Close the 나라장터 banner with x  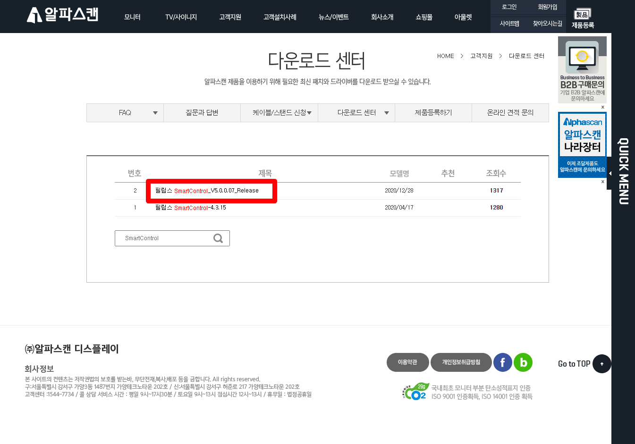602,182
